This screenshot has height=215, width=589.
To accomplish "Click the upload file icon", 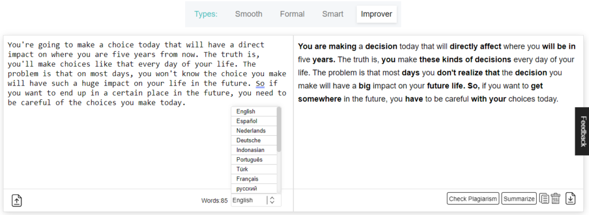I will click(x=17, y=201).
